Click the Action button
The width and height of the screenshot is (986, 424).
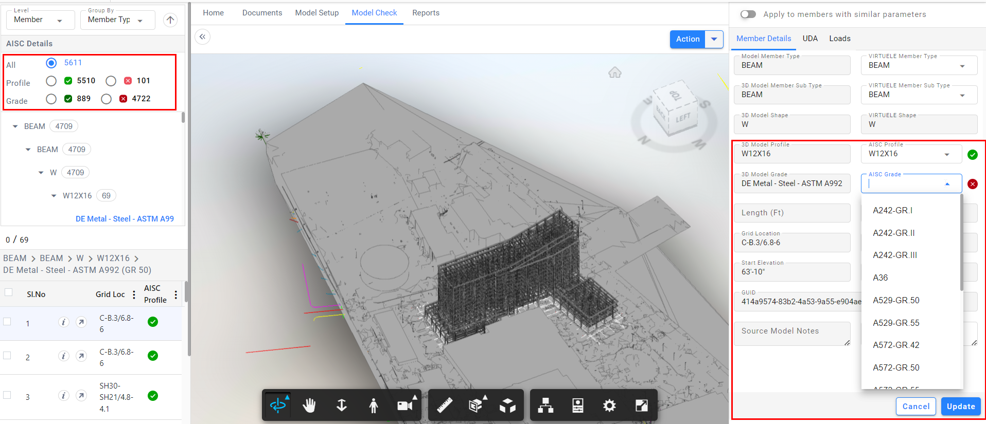tap(688, 39)
